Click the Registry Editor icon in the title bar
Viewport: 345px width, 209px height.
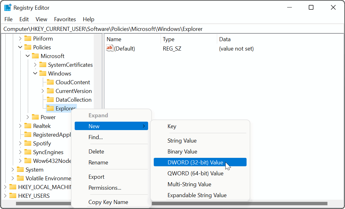[7, 7]
